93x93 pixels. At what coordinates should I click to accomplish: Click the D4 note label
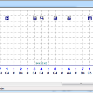tap(21, 73)
